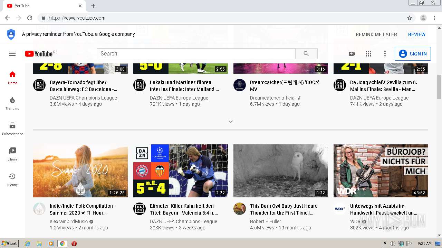Play the 2-8 Barcelona thumbnail
The height and width of the screenshot is (248, 442).
(80, 68)
